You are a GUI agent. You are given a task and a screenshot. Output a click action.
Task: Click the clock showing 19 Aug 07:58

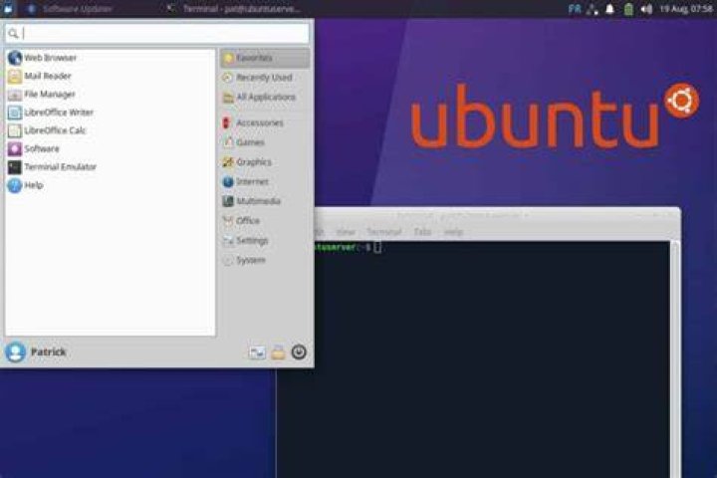pos(686,9)
